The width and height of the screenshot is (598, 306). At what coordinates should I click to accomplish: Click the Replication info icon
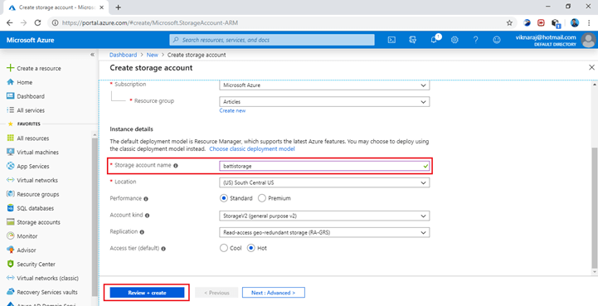(142, 232)
